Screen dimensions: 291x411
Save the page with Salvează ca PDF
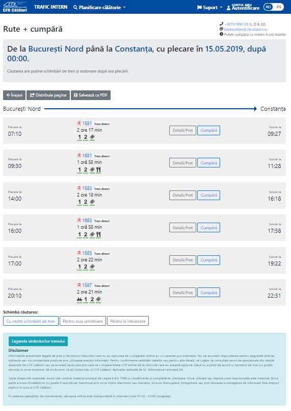(x=91, y=95)
